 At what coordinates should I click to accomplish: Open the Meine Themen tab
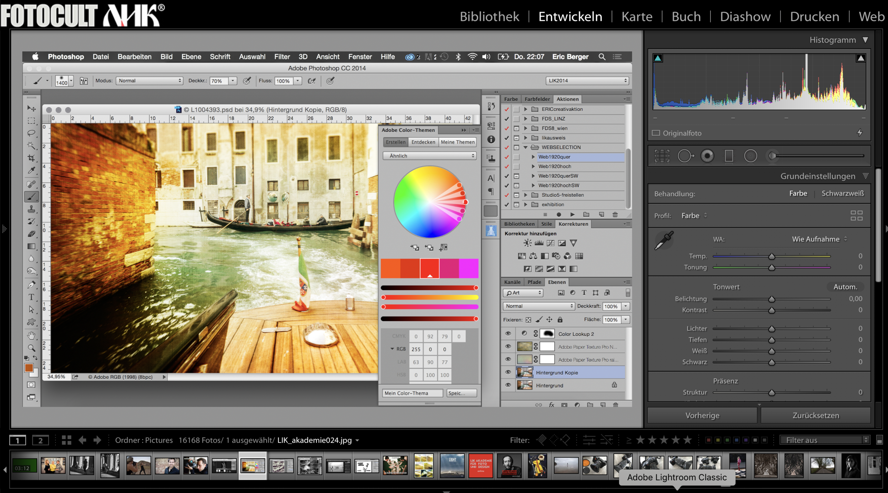pyautogui.click(x=457, y=142)
